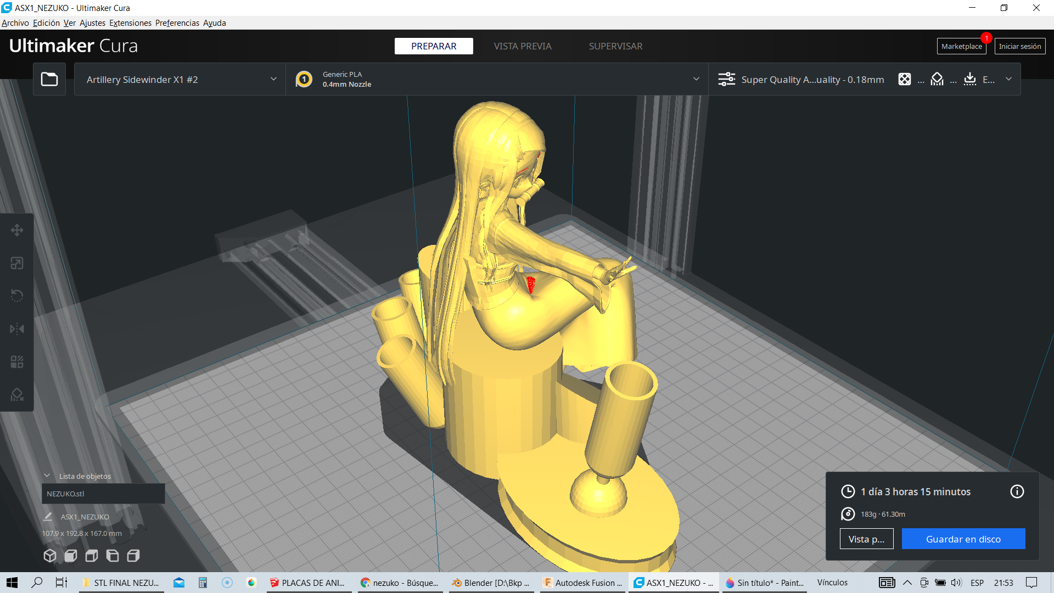The image size is (1054, 593).
Task: Open Per Model Settings tool
Action: click(x=17, y=362)
